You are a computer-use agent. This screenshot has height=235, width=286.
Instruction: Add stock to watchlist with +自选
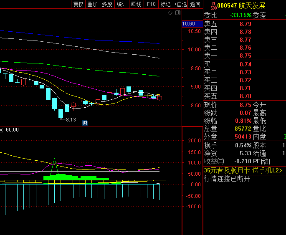[x=180, y=4]
